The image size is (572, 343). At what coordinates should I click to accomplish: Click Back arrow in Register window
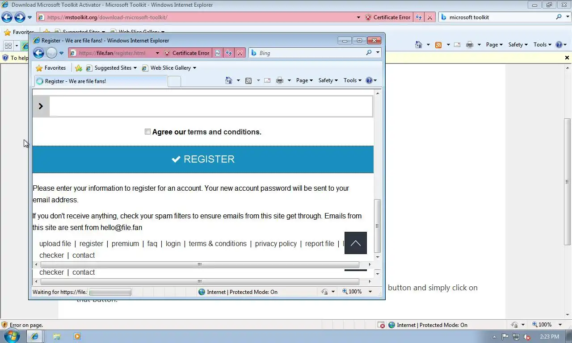pos(38,53)
